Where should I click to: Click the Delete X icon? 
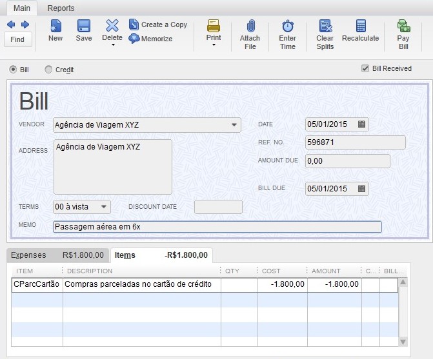[112, 26]
